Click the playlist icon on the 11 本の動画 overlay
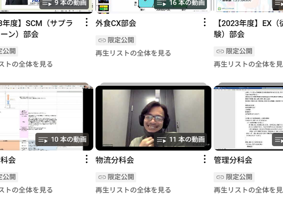283x215 pixels. pyautogui.click(x=161, y=140)
